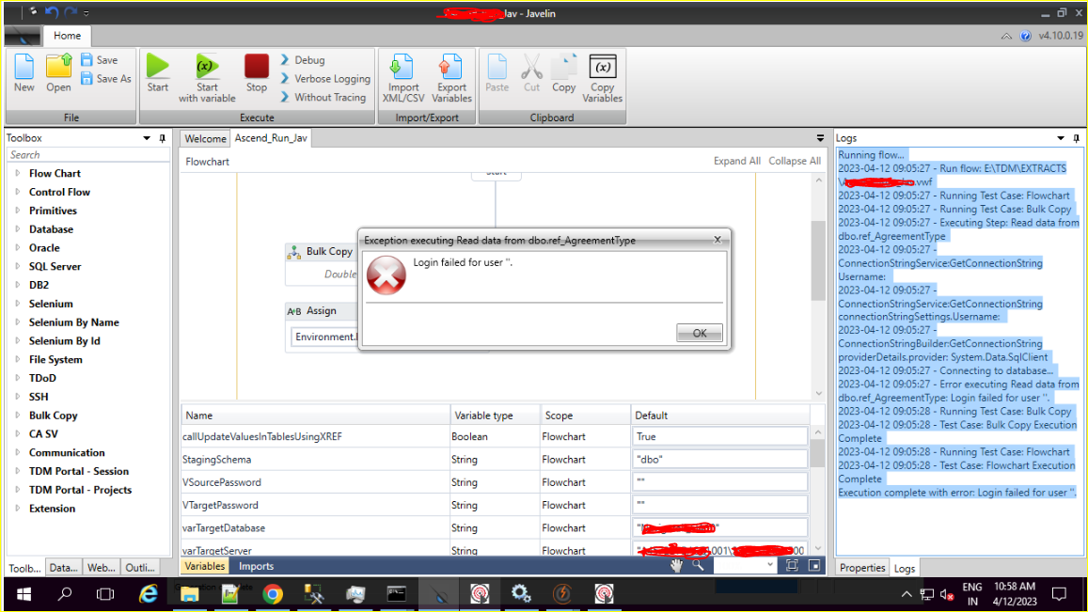Viewport: 1088px width, 612px height.
Task: Click Start with variable icon
Action: tap(207, 67)
